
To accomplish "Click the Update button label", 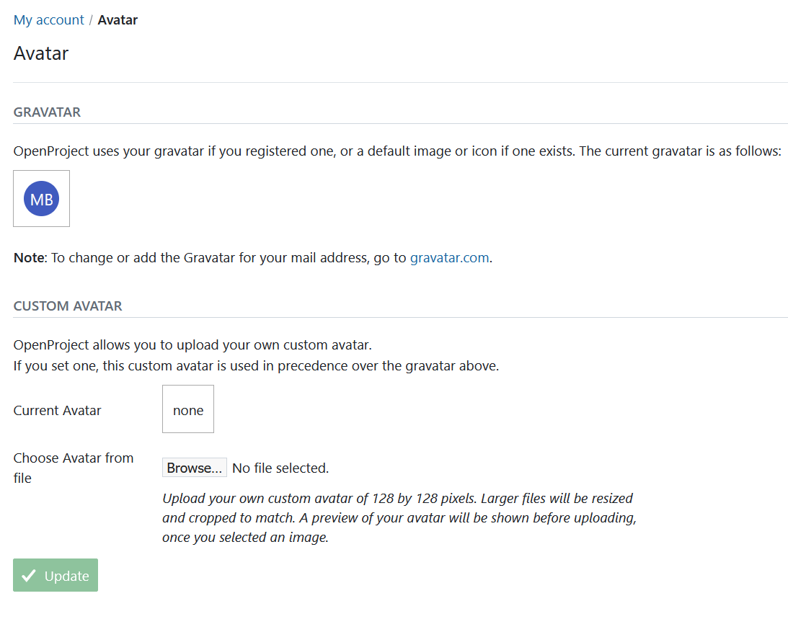I will click(x=67, y=576).
